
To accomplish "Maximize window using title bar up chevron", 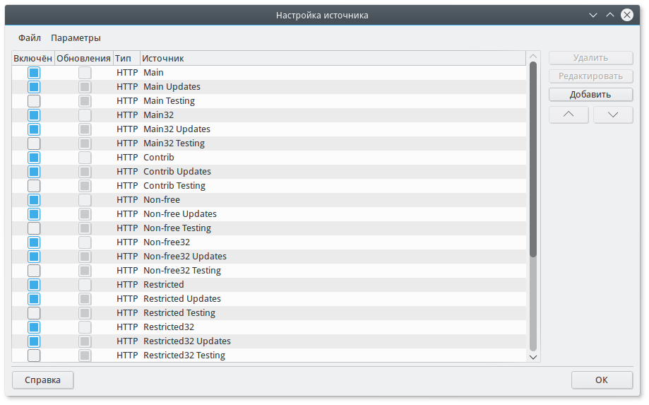I will 609,16.
